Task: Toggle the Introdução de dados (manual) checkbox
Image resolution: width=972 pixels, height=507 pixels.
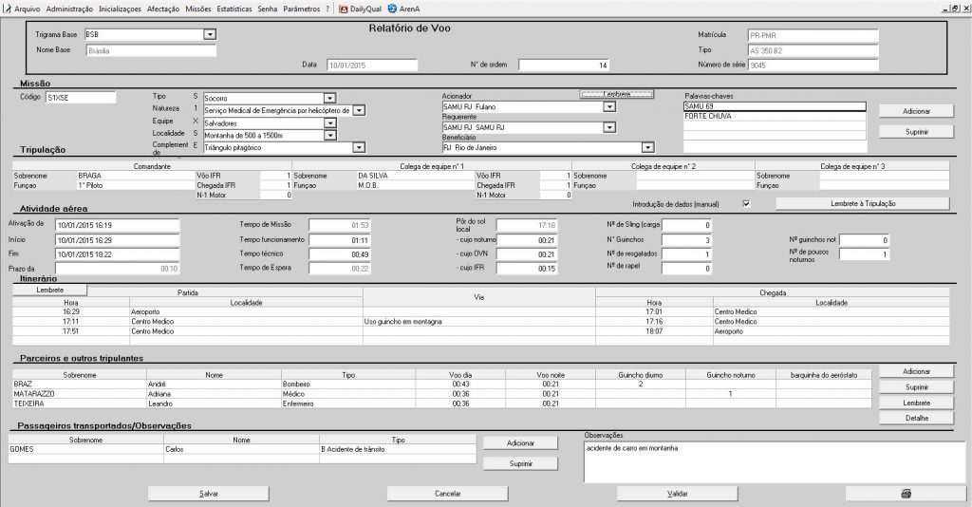Action: click(747, 204)
